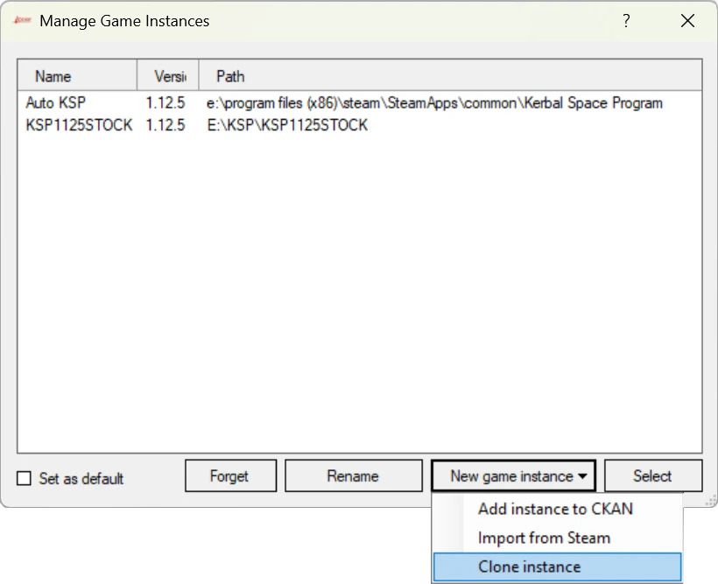Choose Add instance to CKAN
718x584 pixels.
coord(557,509)
